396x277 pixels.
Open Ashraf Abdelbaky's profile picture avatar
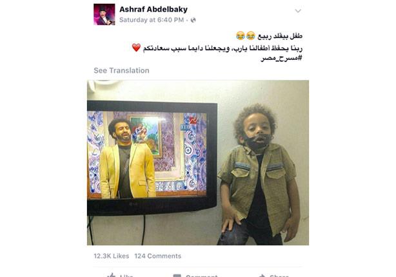click(104, 14)
